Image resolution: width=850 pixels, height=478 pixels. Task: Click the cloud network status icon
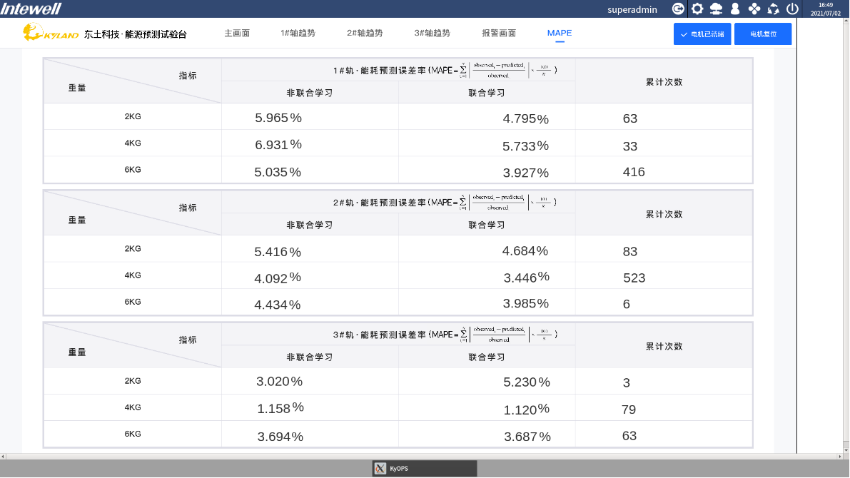click(716, 9)
